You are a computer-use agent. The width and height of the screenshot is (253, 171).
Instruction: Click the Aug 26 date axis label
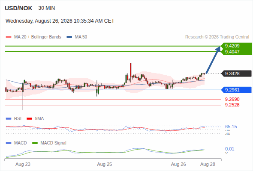pyautogui.click(x=178, y=164)
